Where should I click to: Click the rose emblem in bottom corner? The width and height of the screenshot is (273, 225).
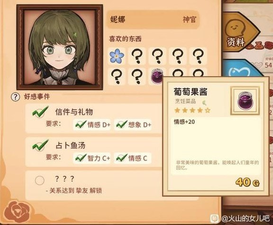pos(17,211)
